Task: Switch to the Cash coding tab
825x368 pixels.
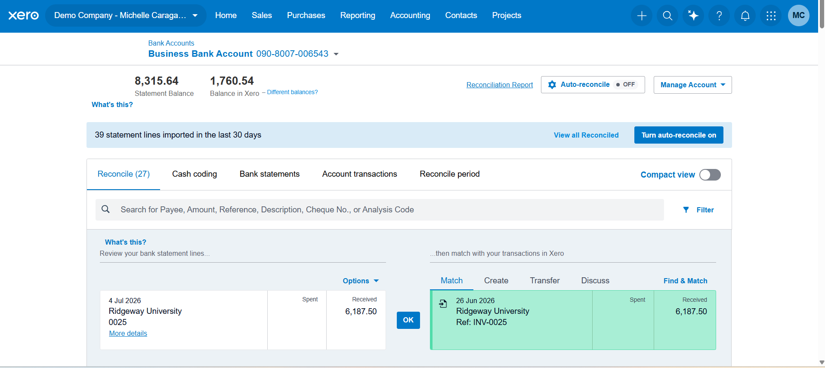Action: click(195, 174)
